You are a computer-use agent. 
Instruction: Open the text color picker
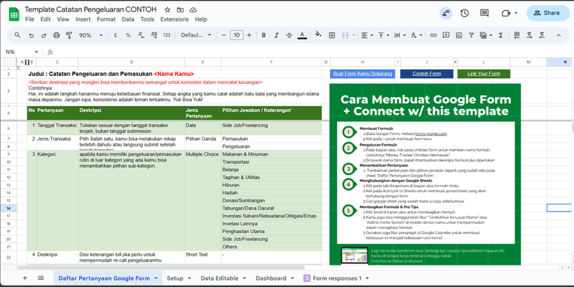(302, 35)
